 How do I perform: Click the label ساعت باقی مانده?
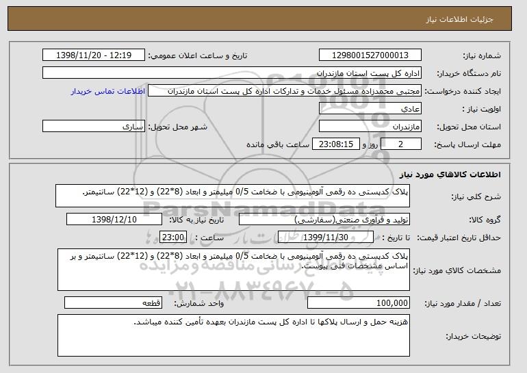tap(278, 144)
